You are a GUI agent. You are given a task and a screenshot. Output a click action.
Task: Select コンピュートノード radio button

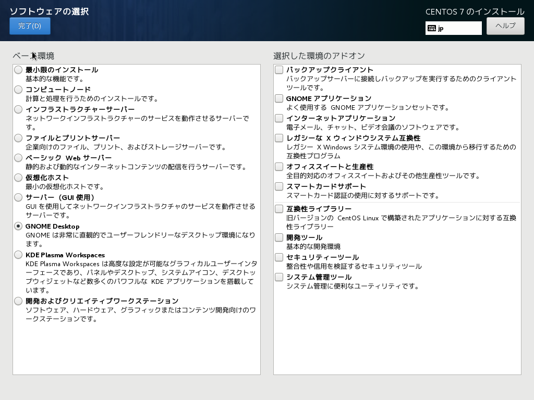coord(18,90)
